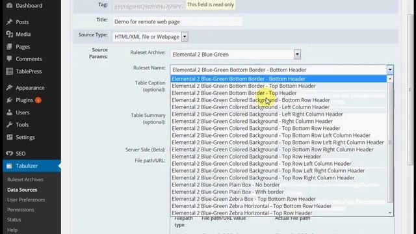Open Source Type combo box
416x234 pixels.
click(x=150, y=36)
